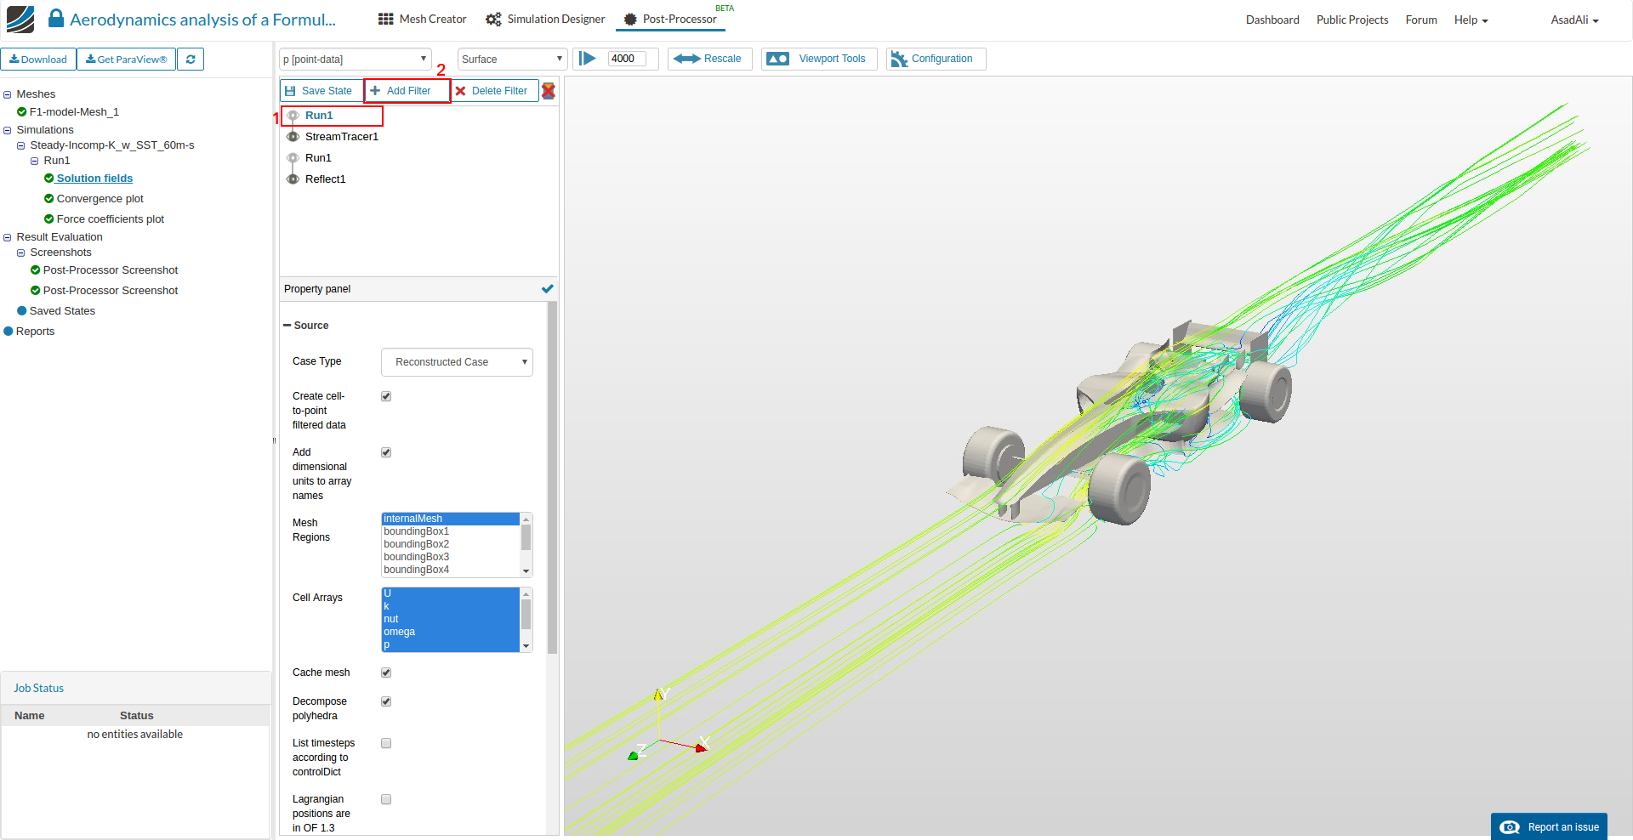Click the padlock icon beside the project title
Screen dimensions: 1633x840
[x=56, y=18]
